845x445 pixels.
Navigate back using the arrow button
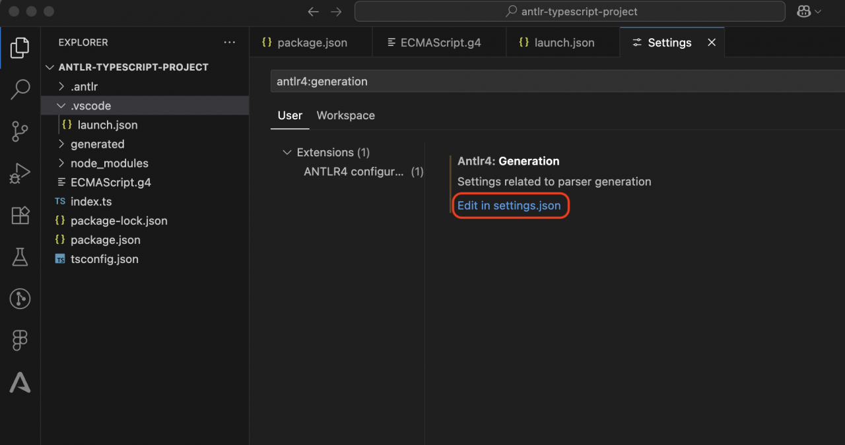click(313, 11)
